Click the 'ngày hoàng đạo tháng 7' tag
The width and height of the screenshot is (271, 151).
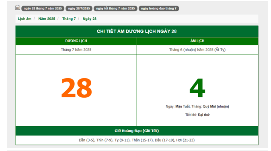tap(159, 8)
